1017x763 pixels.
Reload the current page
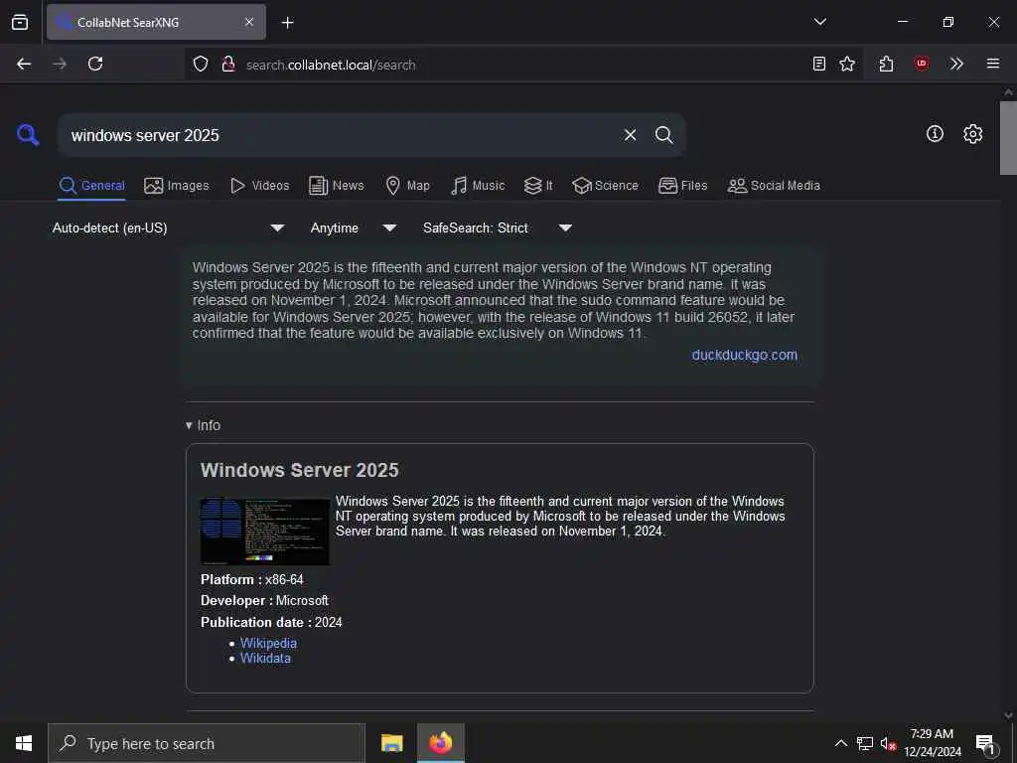click(95, 64)
